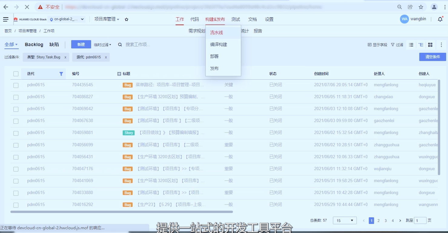The width and height of the screenshot is (448, 233).
Task: Click the search magnifier icon beside 搜索工作项
Action: [x=120, y=44]
